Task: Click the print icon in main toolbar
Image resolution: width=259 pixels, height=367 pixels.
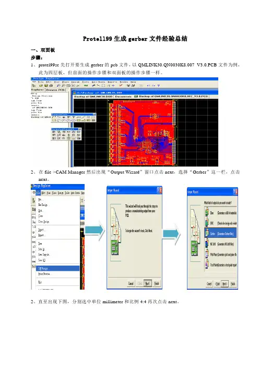Action: pyautogui.click(x=51, y=86)
